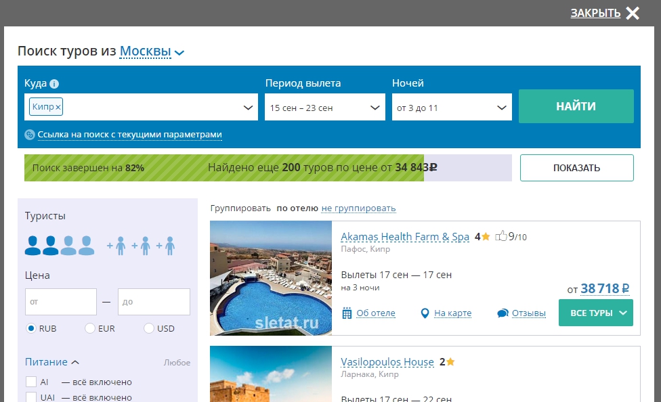Click the search progress bar at 82%
This screenshot has height=402, width=661.
point(223,168)
